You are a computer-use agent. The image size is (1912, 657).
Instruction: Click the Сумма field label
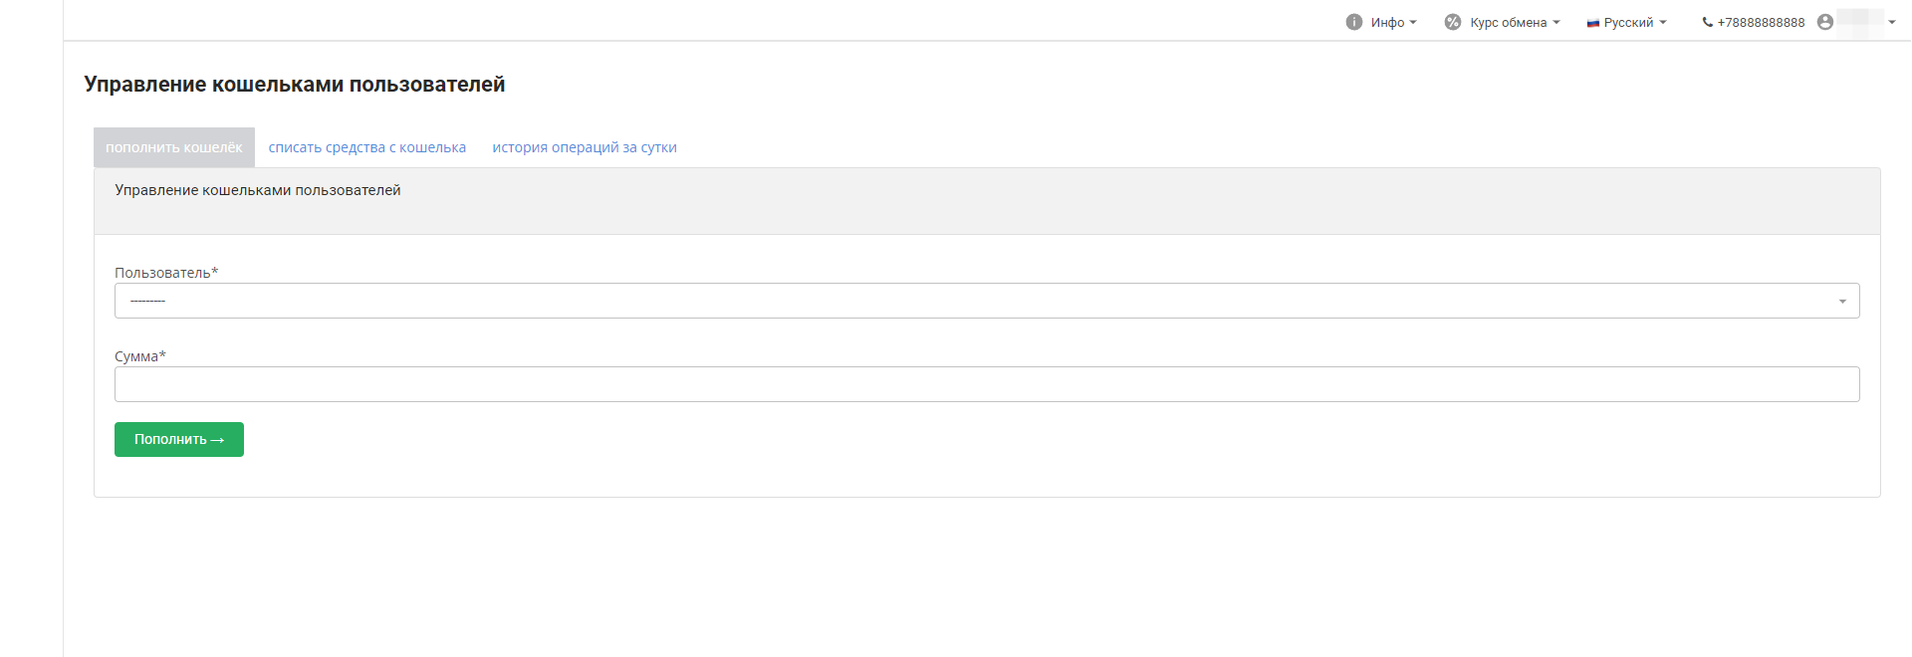point(139,356)
